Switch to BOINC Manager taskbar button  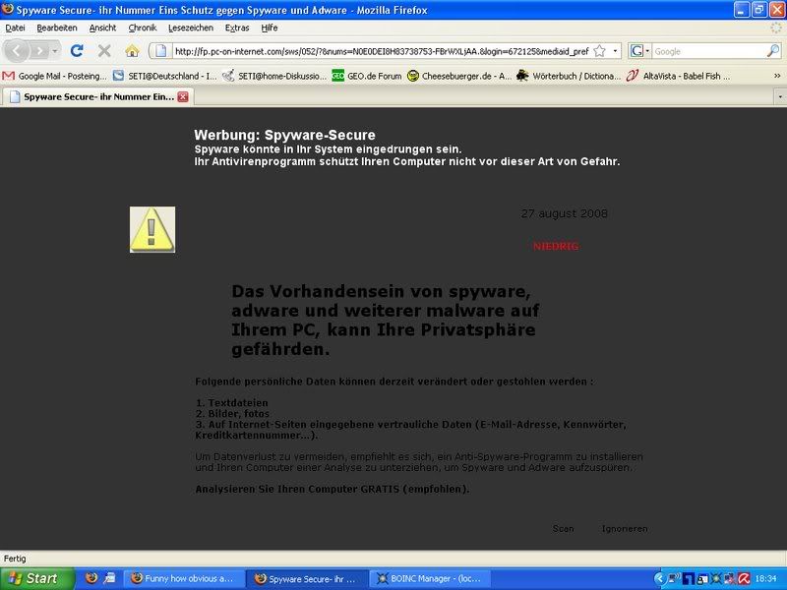pyautogui.click(x=432, y=578)
